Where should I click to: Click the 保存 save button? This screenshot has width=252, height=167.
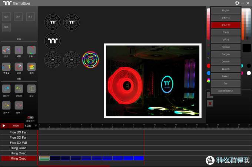pos(30,17)
